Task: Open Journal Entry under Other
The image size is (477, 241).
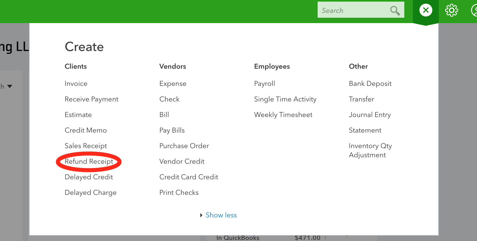Action: pos(370,115)
